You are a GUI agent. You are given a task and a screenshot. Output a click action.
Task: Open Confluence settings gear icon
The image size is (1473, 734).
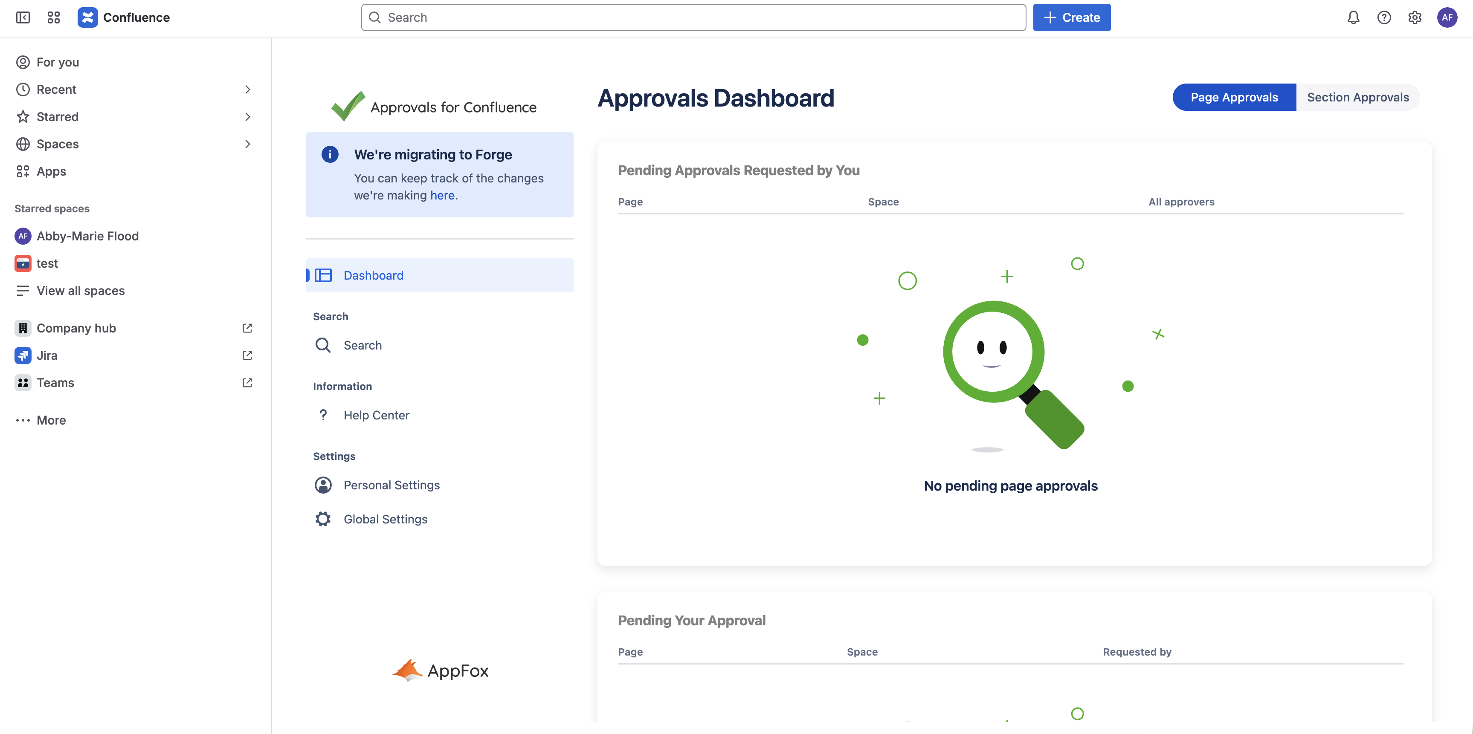pyautogui.click(x=1415, y=18)
